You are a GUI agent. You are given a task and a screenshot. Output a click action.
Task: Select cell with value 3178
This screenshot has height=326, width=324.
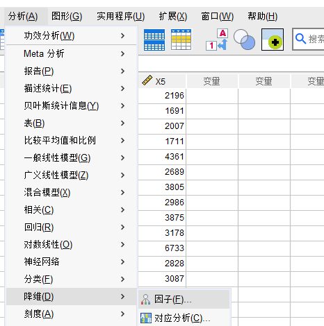[x=162, y=233]
